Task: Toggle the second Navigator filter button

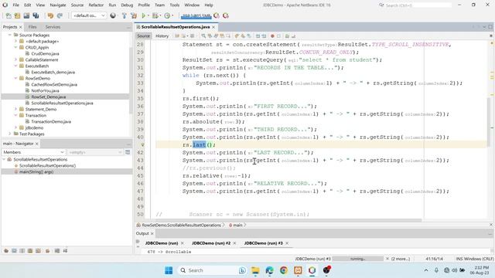Action: click(x=14, y=250)
